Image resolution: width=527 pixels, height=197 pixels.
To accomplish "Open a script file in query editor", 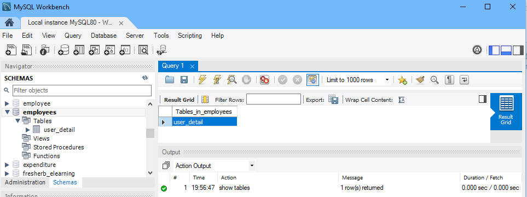I will coord(170,80).
